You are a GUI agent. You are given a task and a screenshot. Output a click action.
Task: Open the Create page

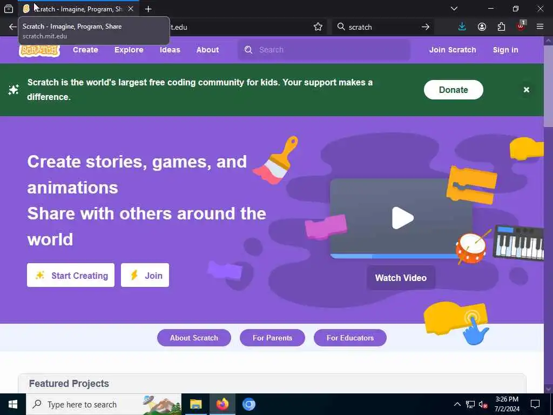click(x=85, y=50)
